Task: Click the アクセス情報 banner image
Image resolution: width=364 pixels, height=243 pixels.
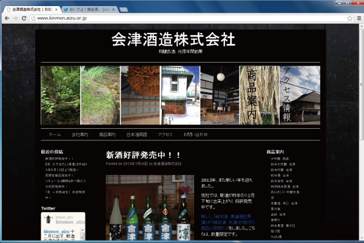Action: (299, 95)
